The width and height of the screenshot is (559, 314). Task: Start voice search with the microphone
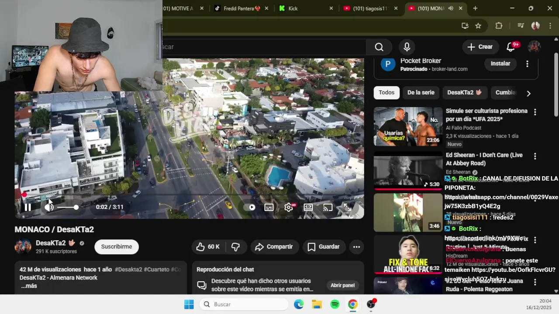point(407,47)
